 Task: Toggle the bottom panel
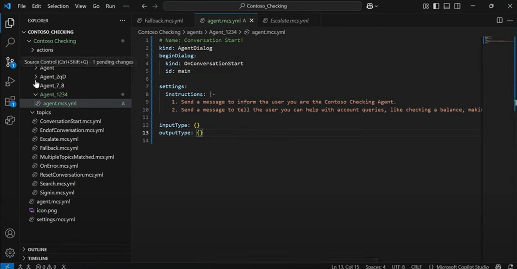pos(447,6)
